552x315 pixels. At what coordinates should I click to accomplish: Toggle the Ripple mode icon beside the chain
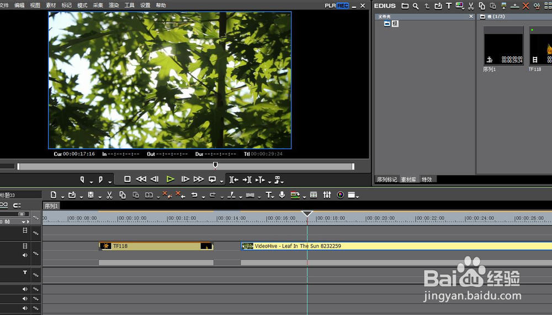[17, 205]
